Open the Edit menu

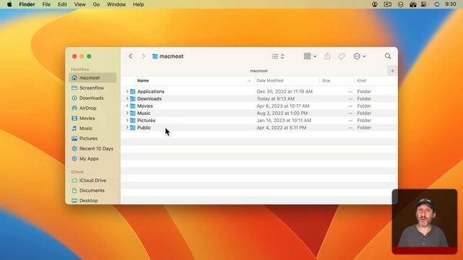[62, 4]
